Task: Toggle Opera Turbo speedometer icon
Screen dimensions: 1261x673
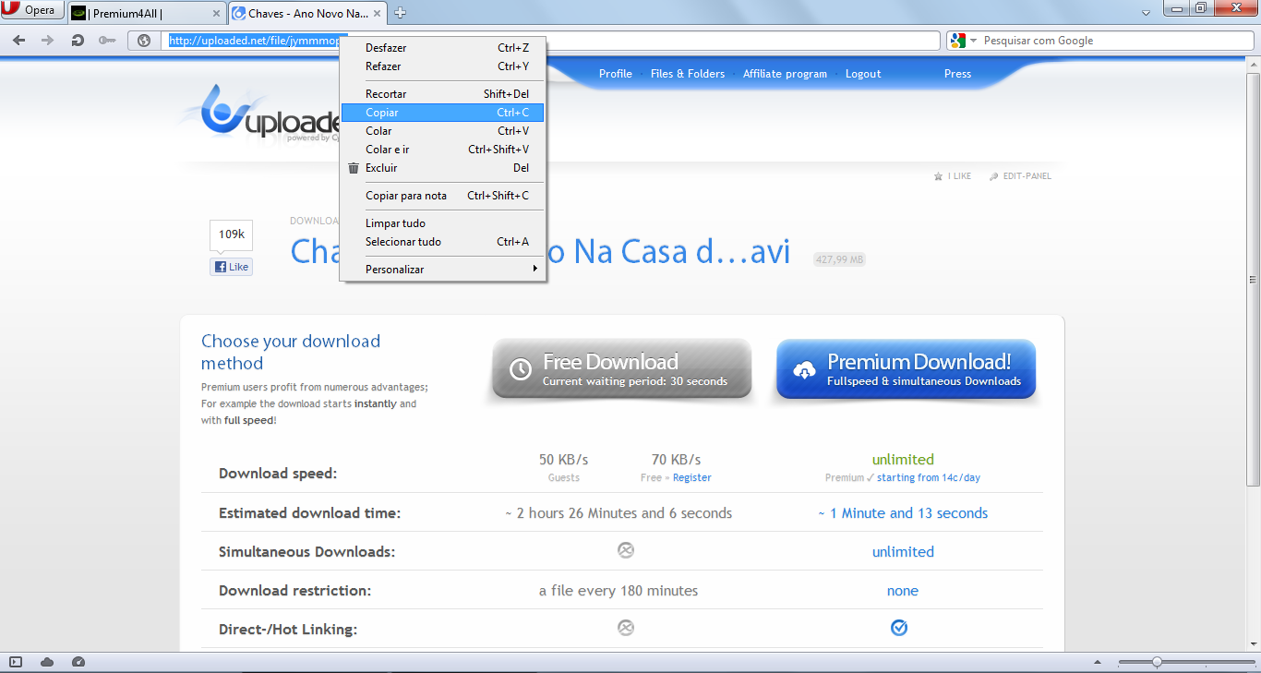Action: click(78, 662)
